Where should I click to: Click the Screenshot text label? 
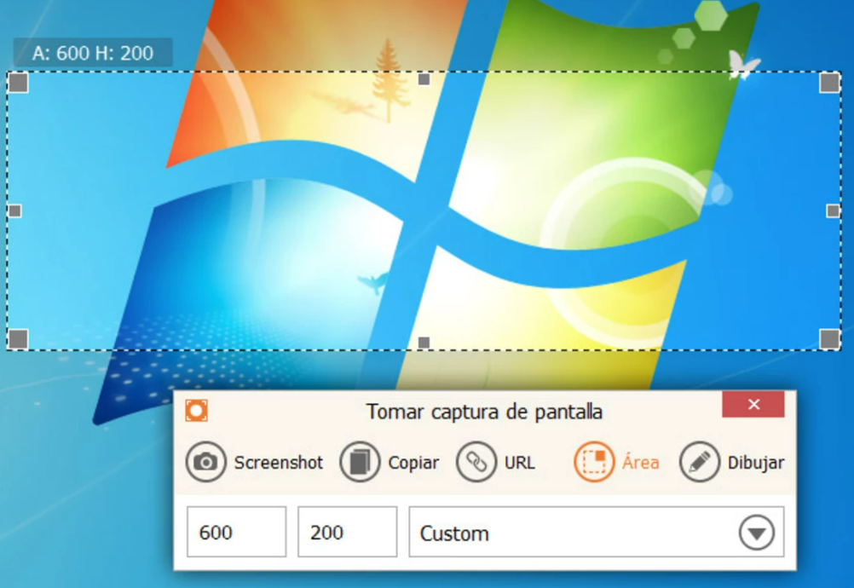click(279, 463)
